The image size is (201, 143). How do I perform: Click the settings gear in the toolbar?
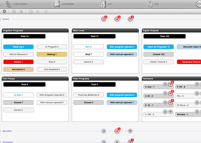point(4,11)
